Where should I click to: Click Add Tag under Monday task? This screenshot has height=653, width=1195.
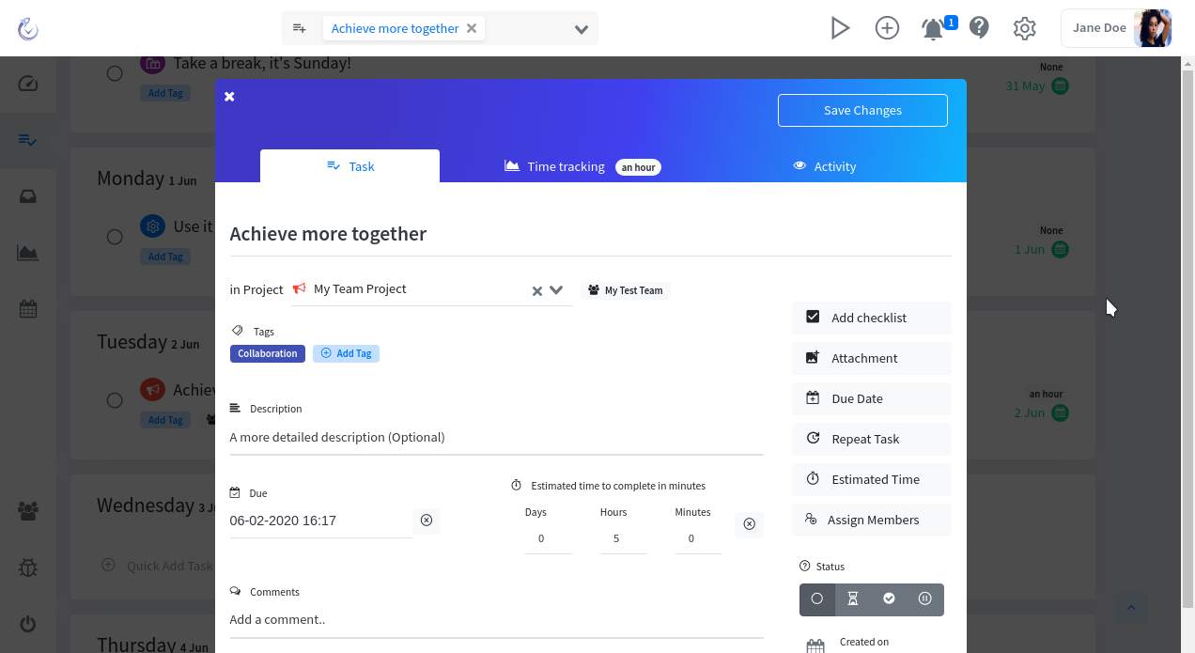pos(165,257)
